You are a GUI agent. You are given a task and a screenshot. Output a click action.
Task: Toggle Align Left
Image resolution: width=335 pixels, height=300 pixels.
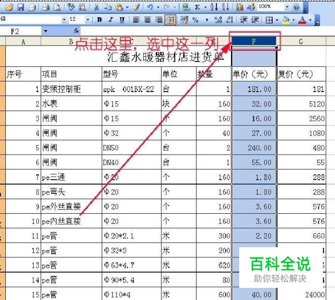tap(137, 20)
